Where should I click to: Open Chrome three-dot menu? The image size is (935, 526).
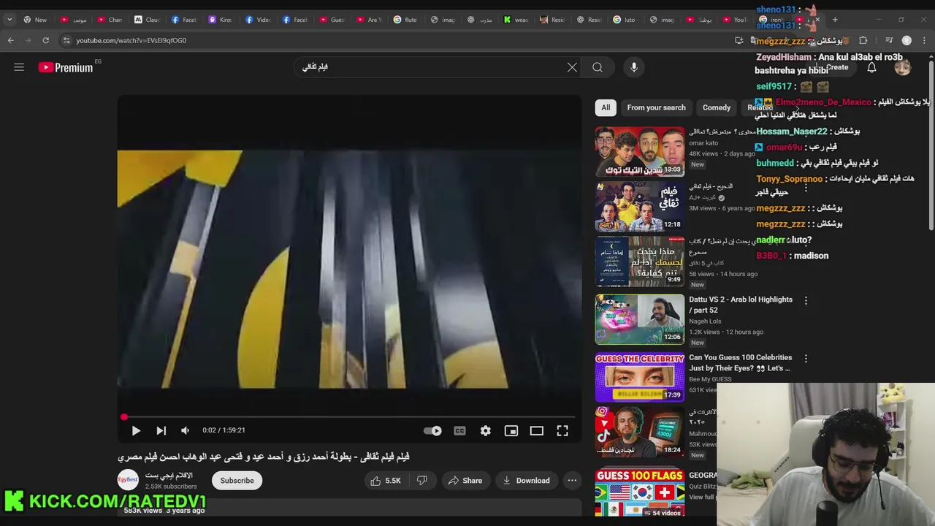point(925,40)
